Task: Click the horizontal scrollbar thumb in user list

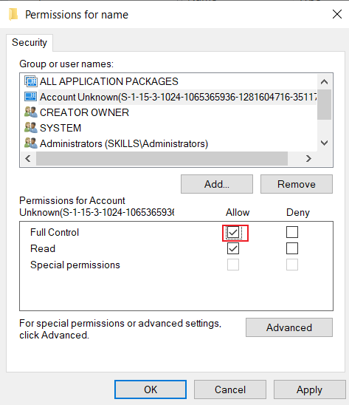Action: click(x=162, y=158)
